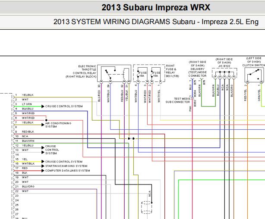Select pin 21 'BLU/ORG' label
This screenshot has width=265, height=219.
point(28,187)
